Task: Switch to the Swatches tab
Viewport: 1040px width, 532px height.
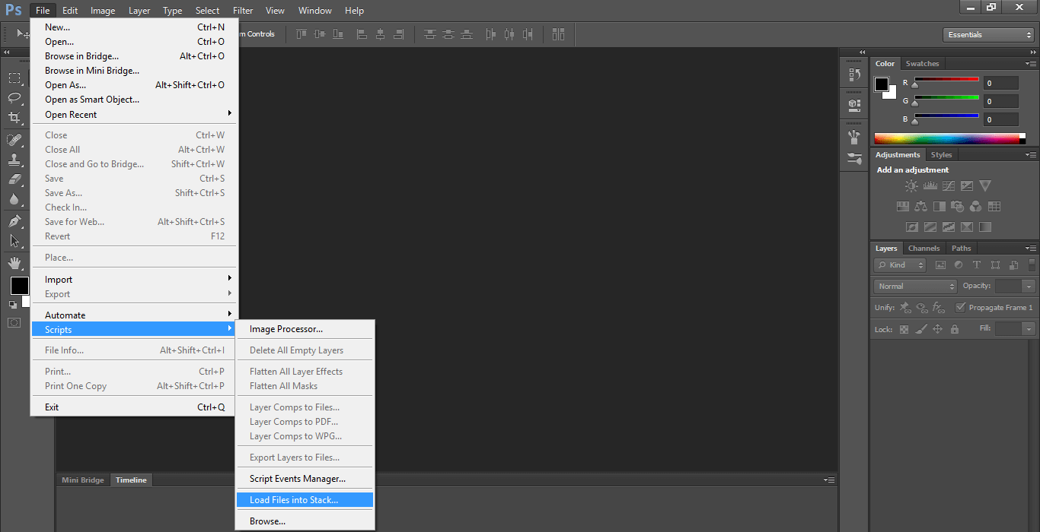Action: click(922, 64)
